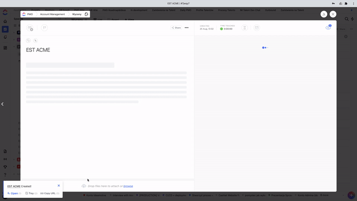
Task: Expand the collapsed sidebar with the arrow
Action: [x=3, y=104]
